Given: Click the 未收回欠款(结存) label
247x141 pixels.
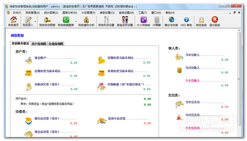Looking at the screenshot, I should (47, 84).
